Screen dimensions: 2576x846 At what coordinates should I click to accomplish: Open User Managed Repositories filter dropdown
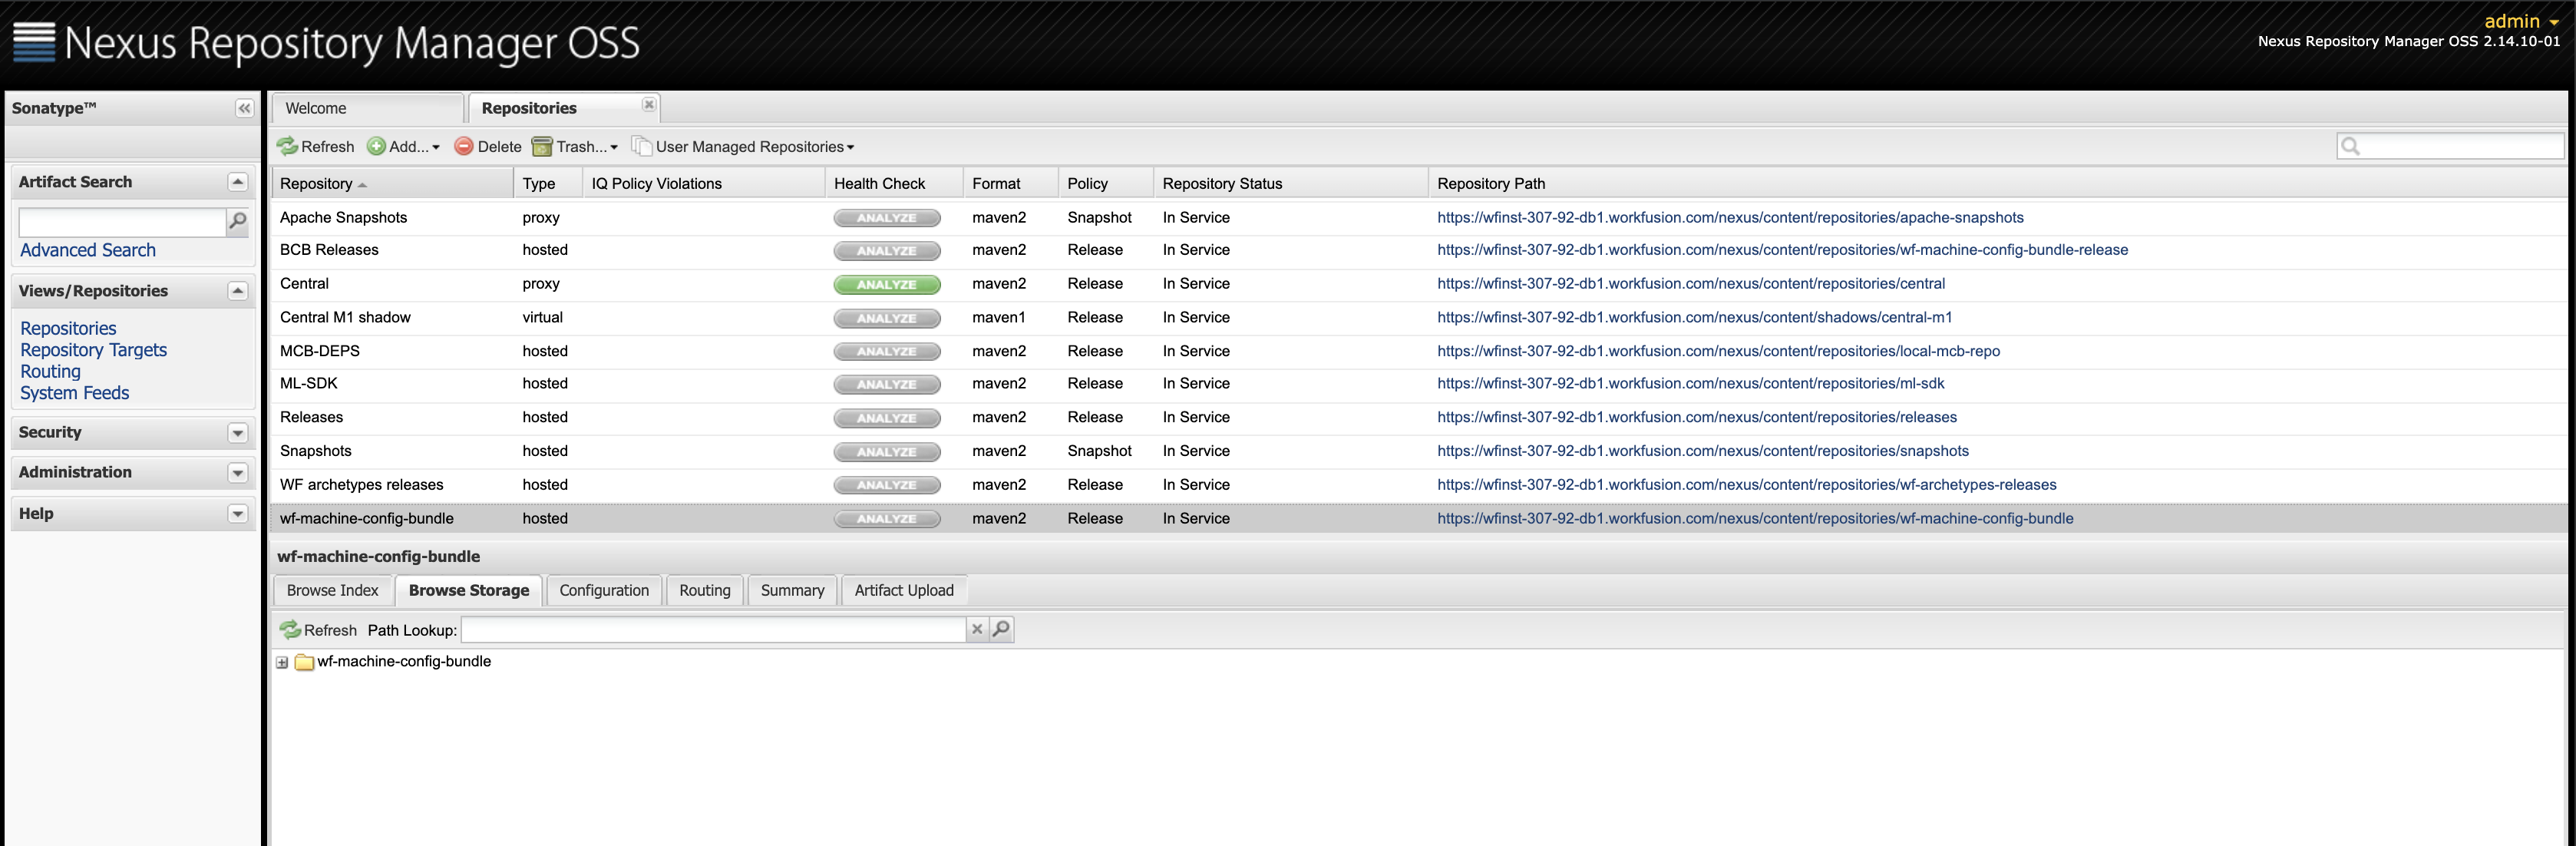743,147
